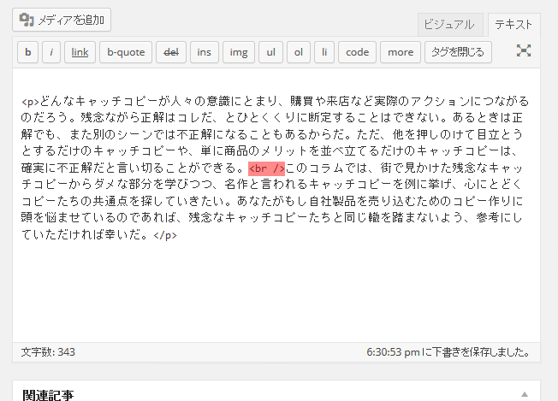
Task: Click in the empty text editor area below the paragraph
Action: (276, 292)
